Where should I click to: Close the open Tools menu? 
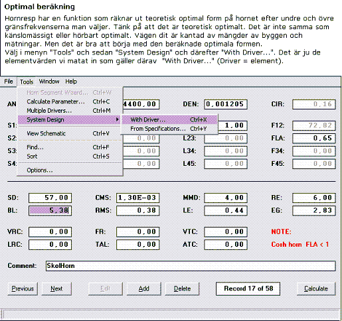tap(27, 82)
